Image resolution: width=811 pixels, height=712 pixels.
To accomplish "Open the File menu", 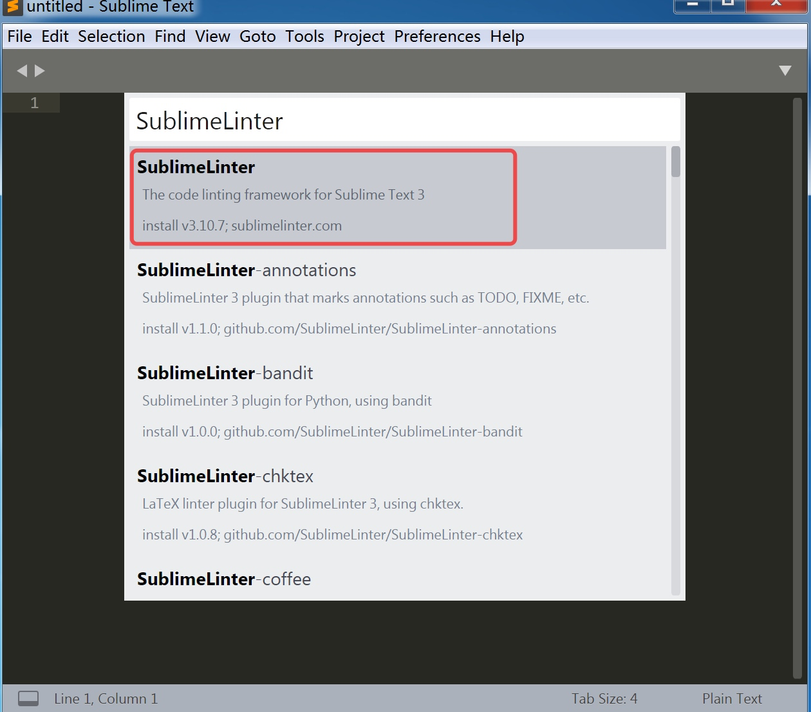I will [x=19, y=36].
